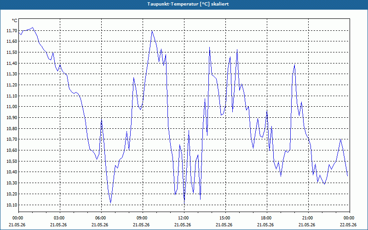The height and width of the screenshot is (230, 368).
Task: Select the 10,60 y-axis value
Action: [x=12, y=150]
